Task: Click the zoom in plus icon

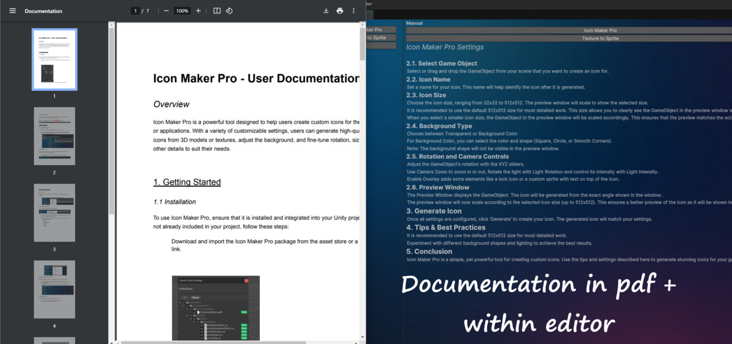Action: [x=198, y=11]
